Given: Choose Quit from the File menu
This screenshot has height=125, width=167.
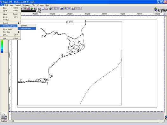Looking at the screenshot, I should tap(10, 38).
